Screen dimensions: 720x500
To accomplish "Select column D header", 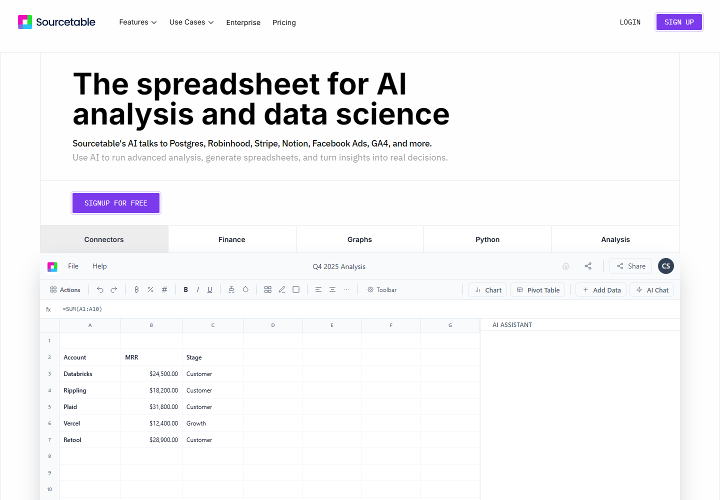I will tap(273, 325).
